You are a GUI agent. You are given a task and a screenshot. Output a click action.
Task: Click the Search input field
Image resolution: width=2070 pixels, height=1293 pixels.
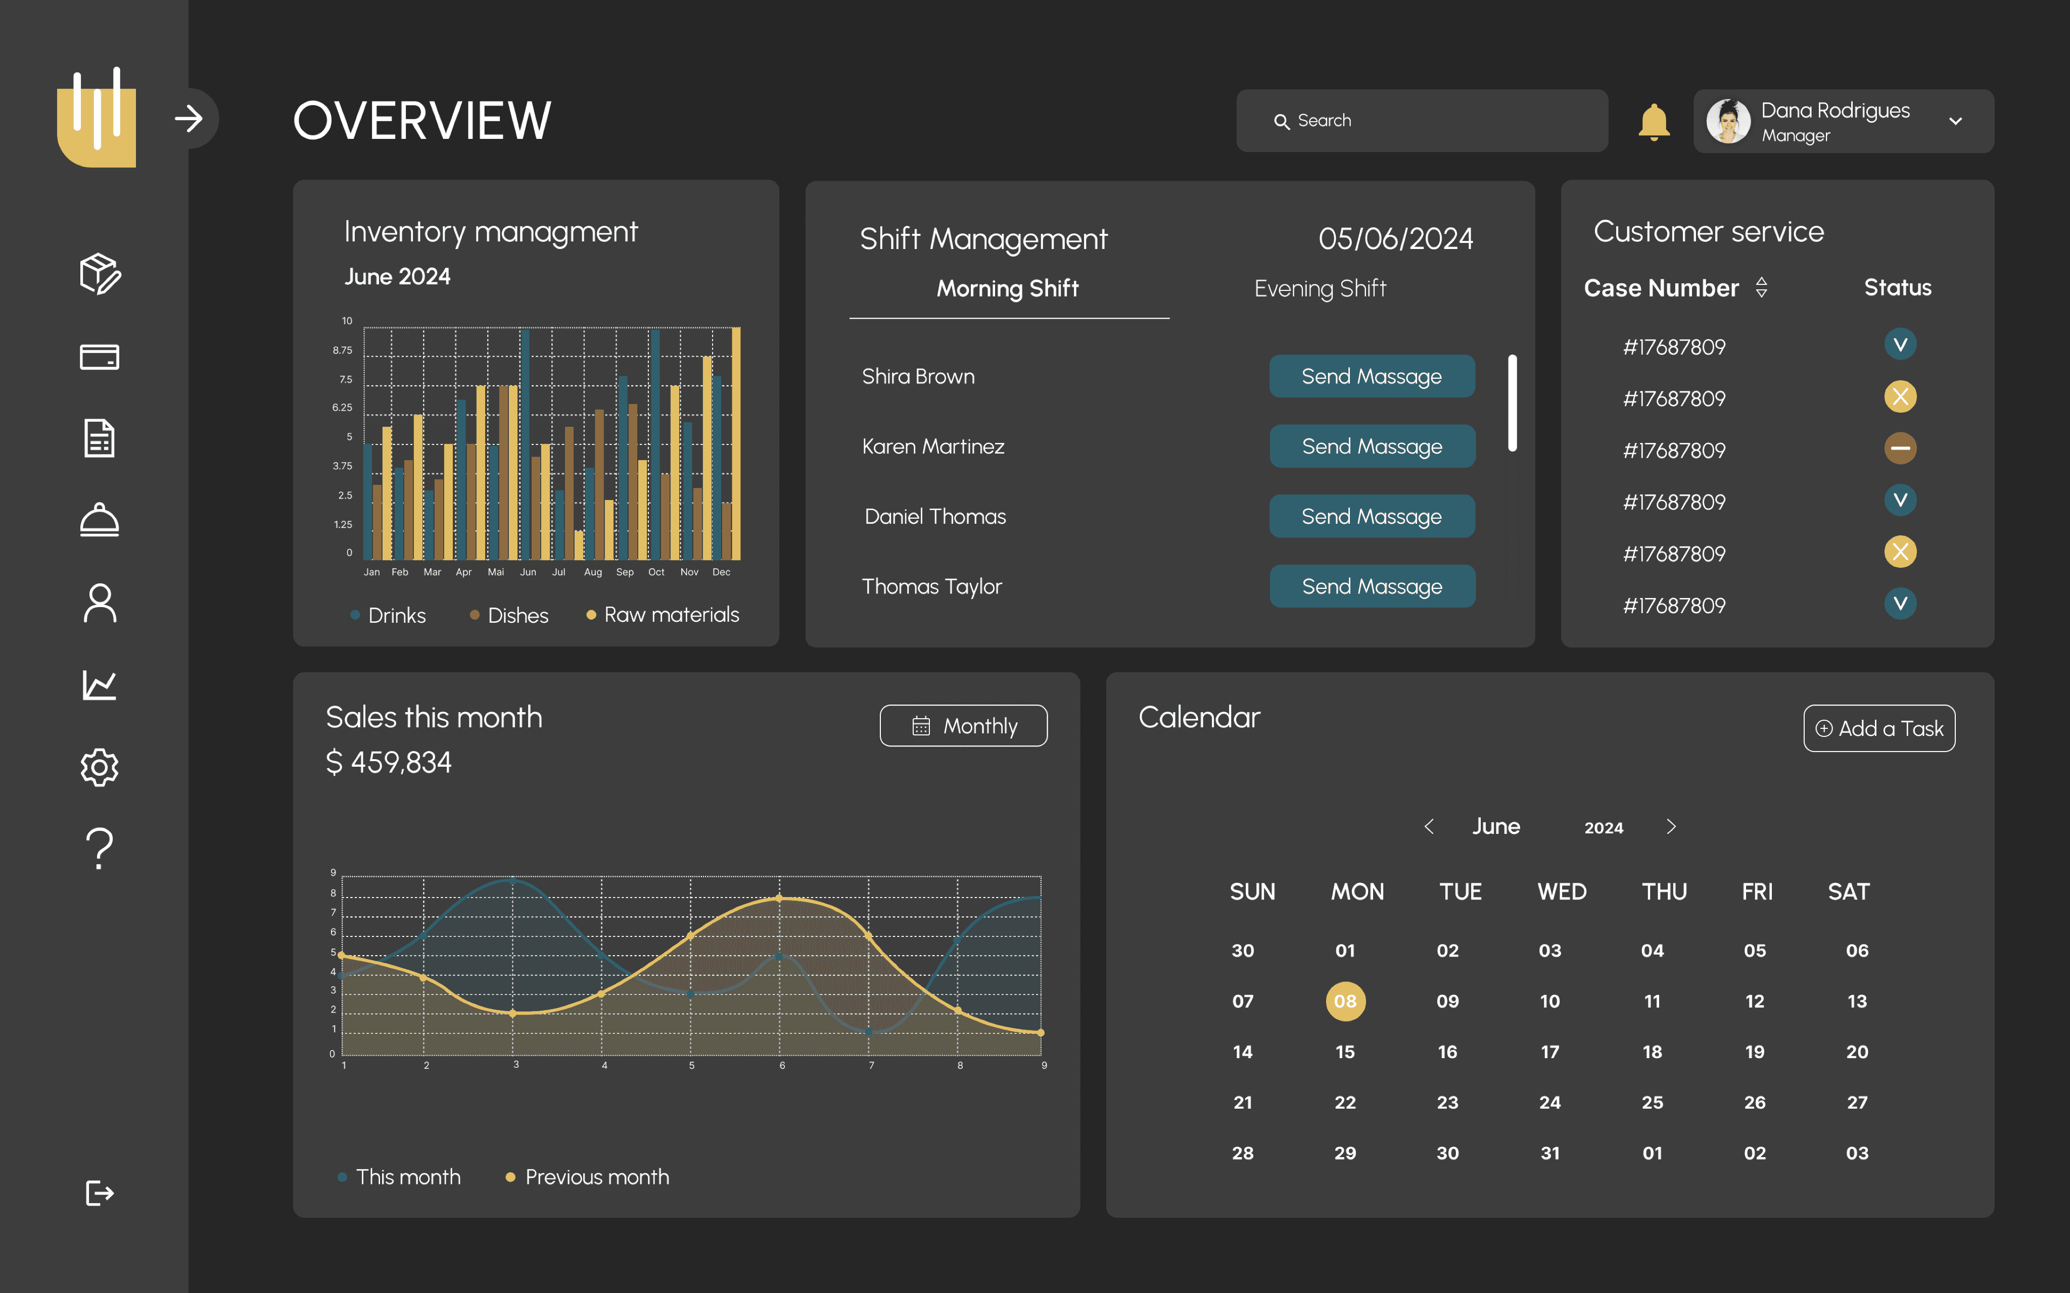(x=1422, y=121)
